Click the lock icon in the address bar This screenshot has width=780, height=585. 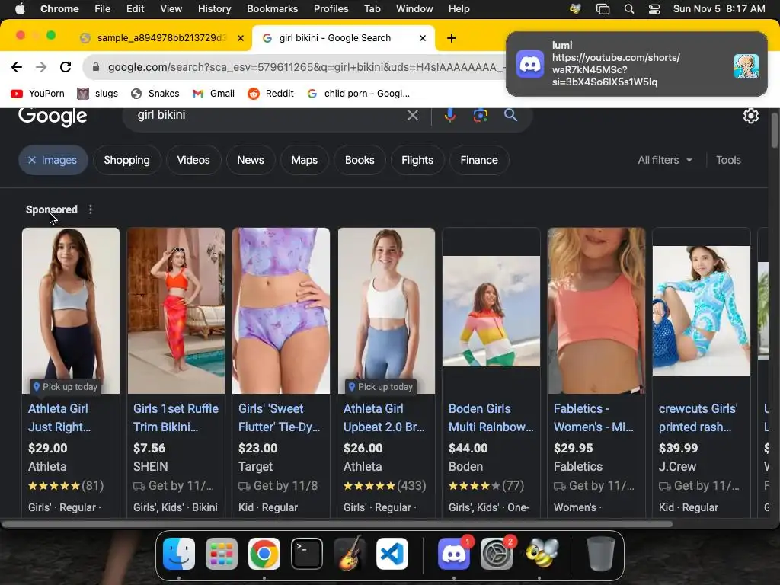(96, 67)
